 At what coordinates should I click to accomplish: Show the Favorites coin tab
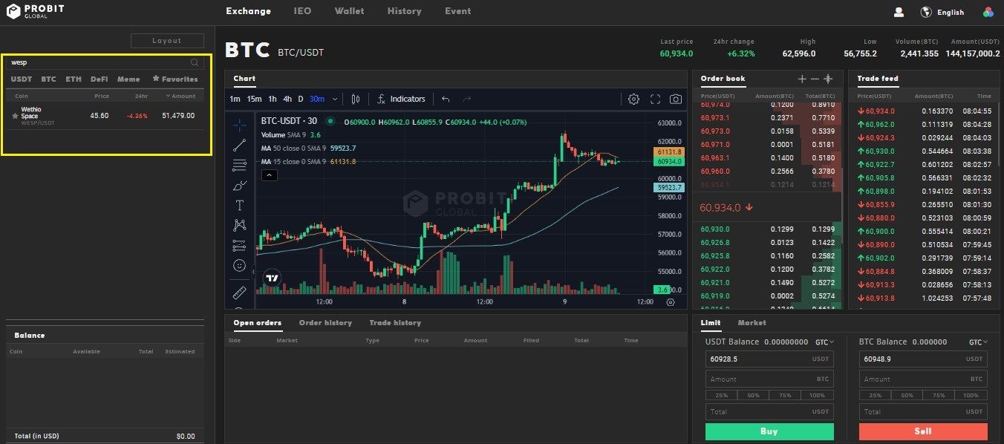click(175, 79)
